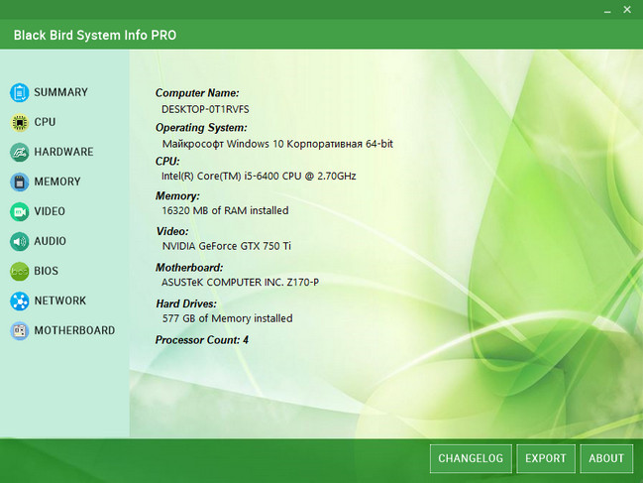Click the Memory card icon
This screenshot has width=643, height=483.
(19, 181)
